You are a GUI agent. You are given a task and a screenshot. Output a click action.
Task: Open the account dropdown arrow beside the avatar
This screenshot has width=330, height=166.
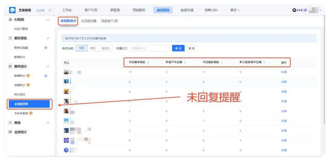coord(321,10)
